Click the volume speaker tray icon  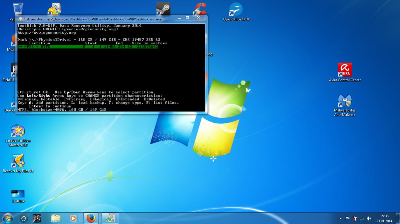[x=369, y=218]
